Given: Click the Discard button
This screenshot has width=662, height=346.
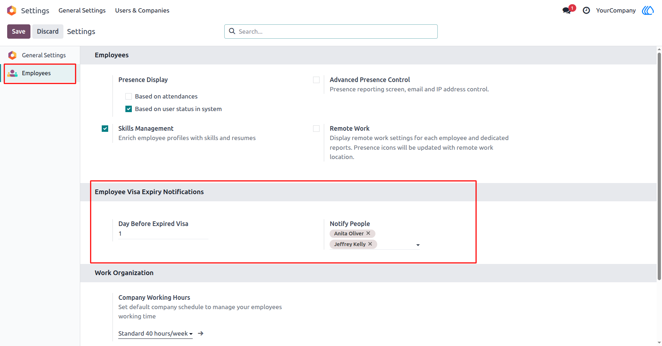Looking at the screenshot, I should pos(48,32).
